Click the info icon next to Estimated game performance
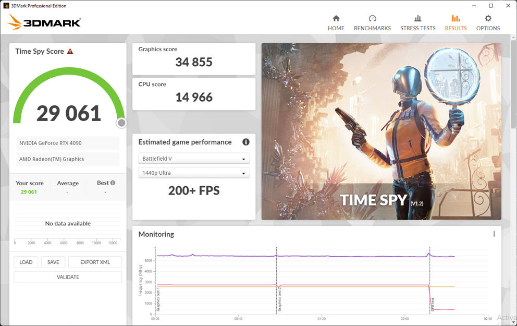 click(246, 142)
